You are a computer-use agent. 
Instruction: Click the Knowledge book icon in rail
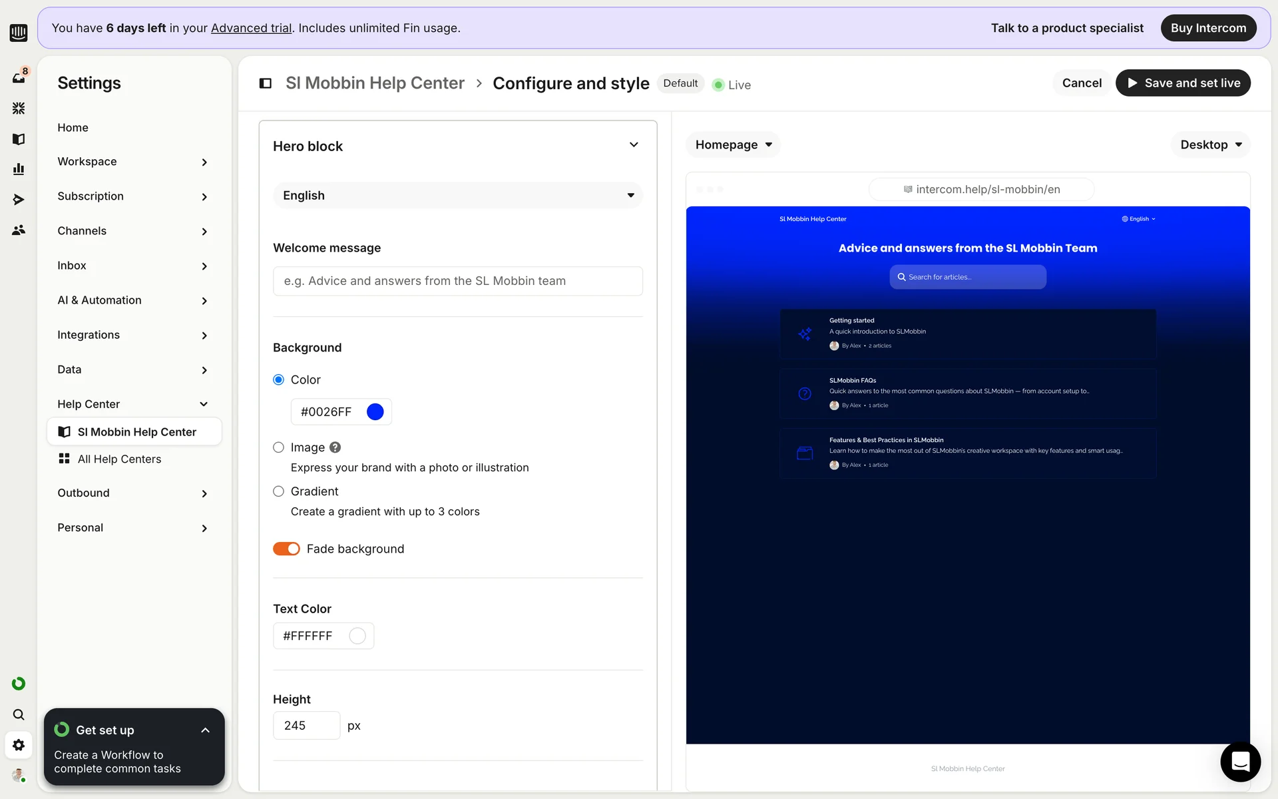tap(19, 138)
